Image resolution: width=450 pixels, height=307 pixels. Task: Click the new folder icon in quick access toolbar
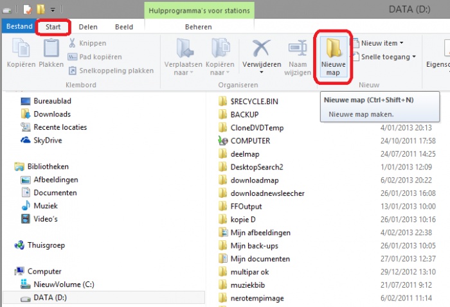click(40, 10)
